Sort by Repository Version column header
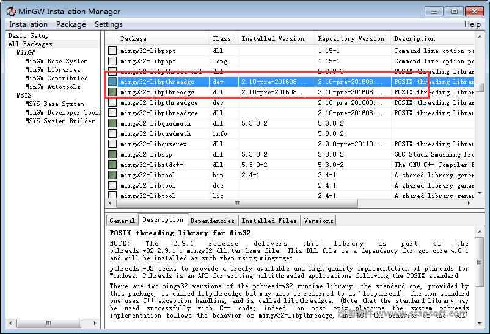Screen dimensions: 490x334 click(x=351, y=38)
